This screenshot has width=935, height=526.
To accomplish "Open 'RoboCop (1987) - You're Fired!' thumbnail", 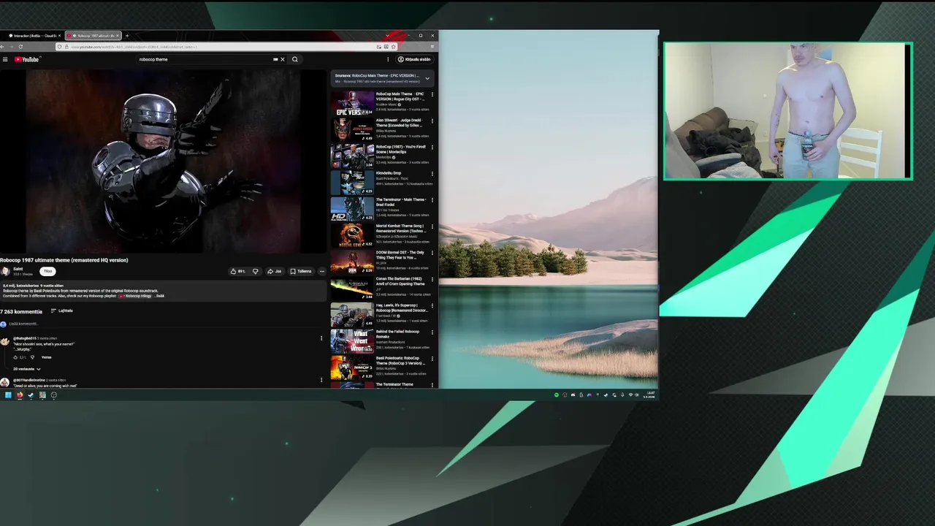I will point(353,156).
